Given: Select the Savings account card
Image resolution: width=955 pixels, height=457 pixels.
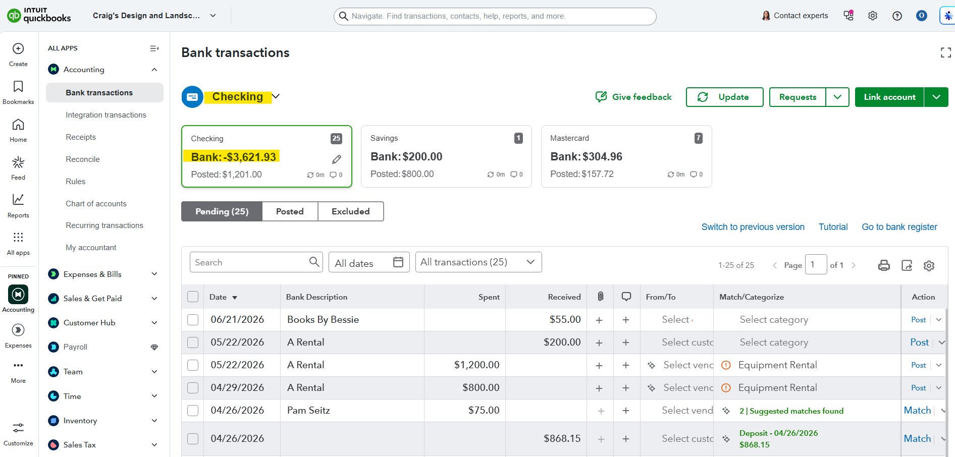Looking at the screenshot, I should point(446,156).
